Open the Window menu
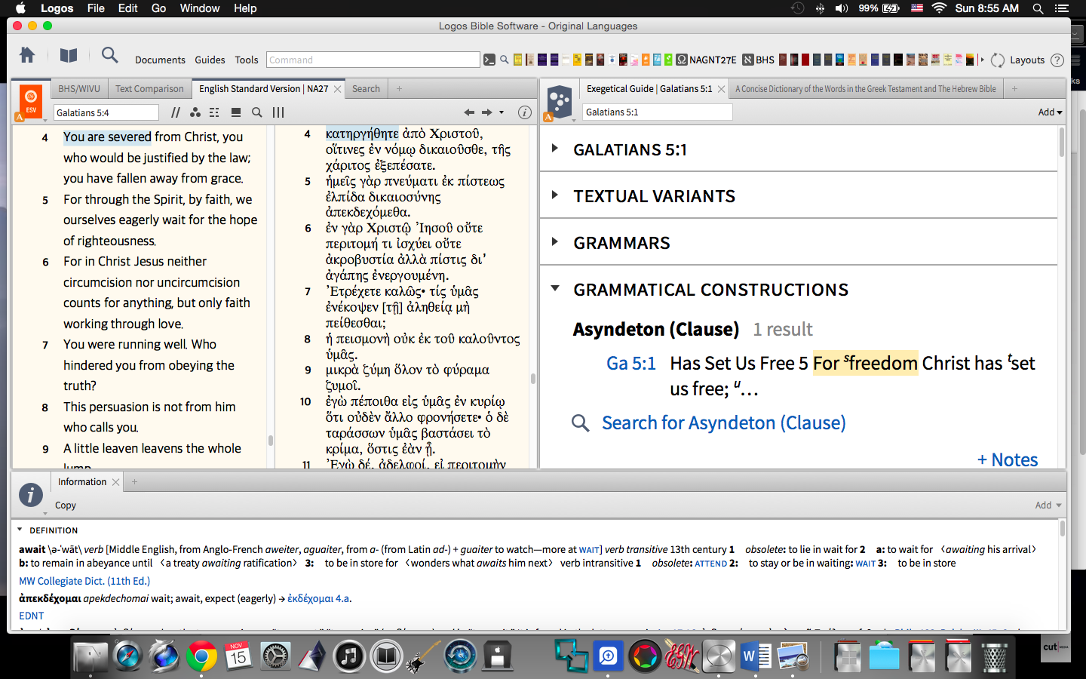Viewport: 1086px width, 679px height. click(200, 8)
